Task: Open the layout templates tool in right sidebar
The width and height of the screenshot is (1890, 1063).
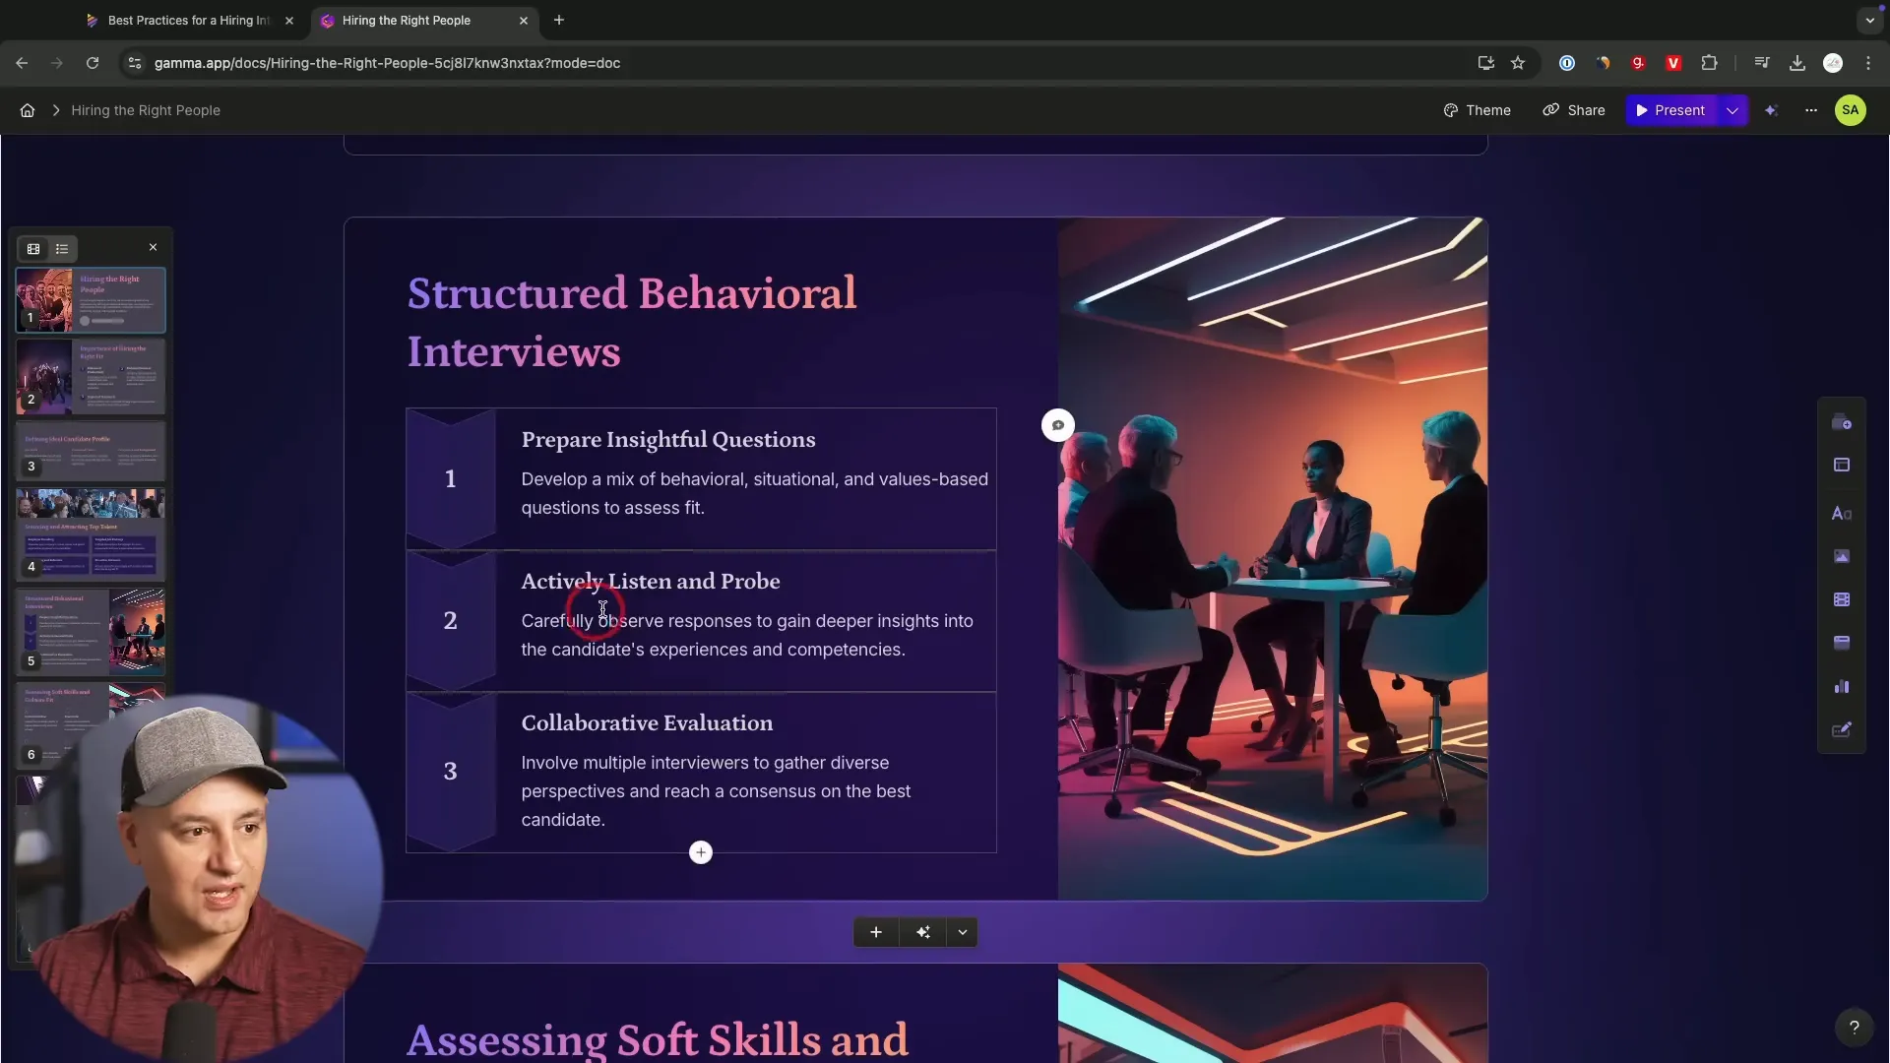Action: point(1841,465)
